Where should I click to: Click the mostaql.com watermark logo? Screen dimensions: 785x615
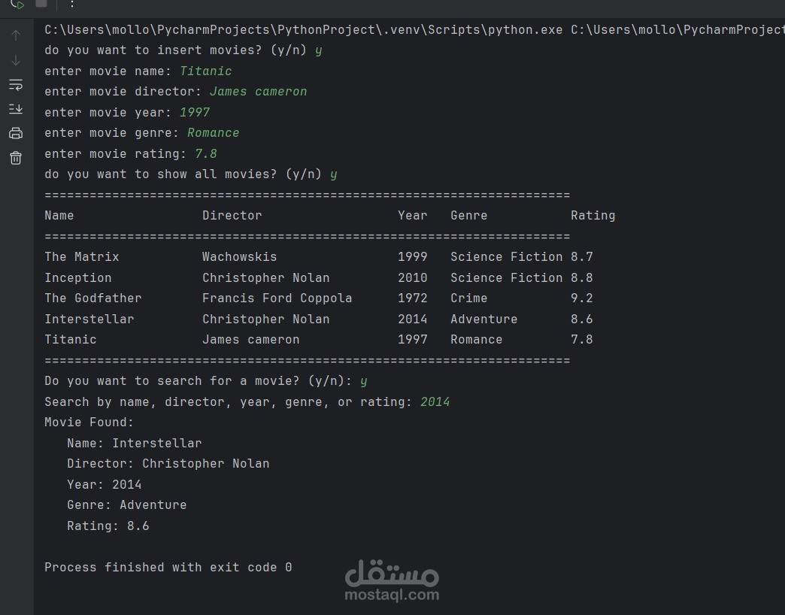point(392,581)
